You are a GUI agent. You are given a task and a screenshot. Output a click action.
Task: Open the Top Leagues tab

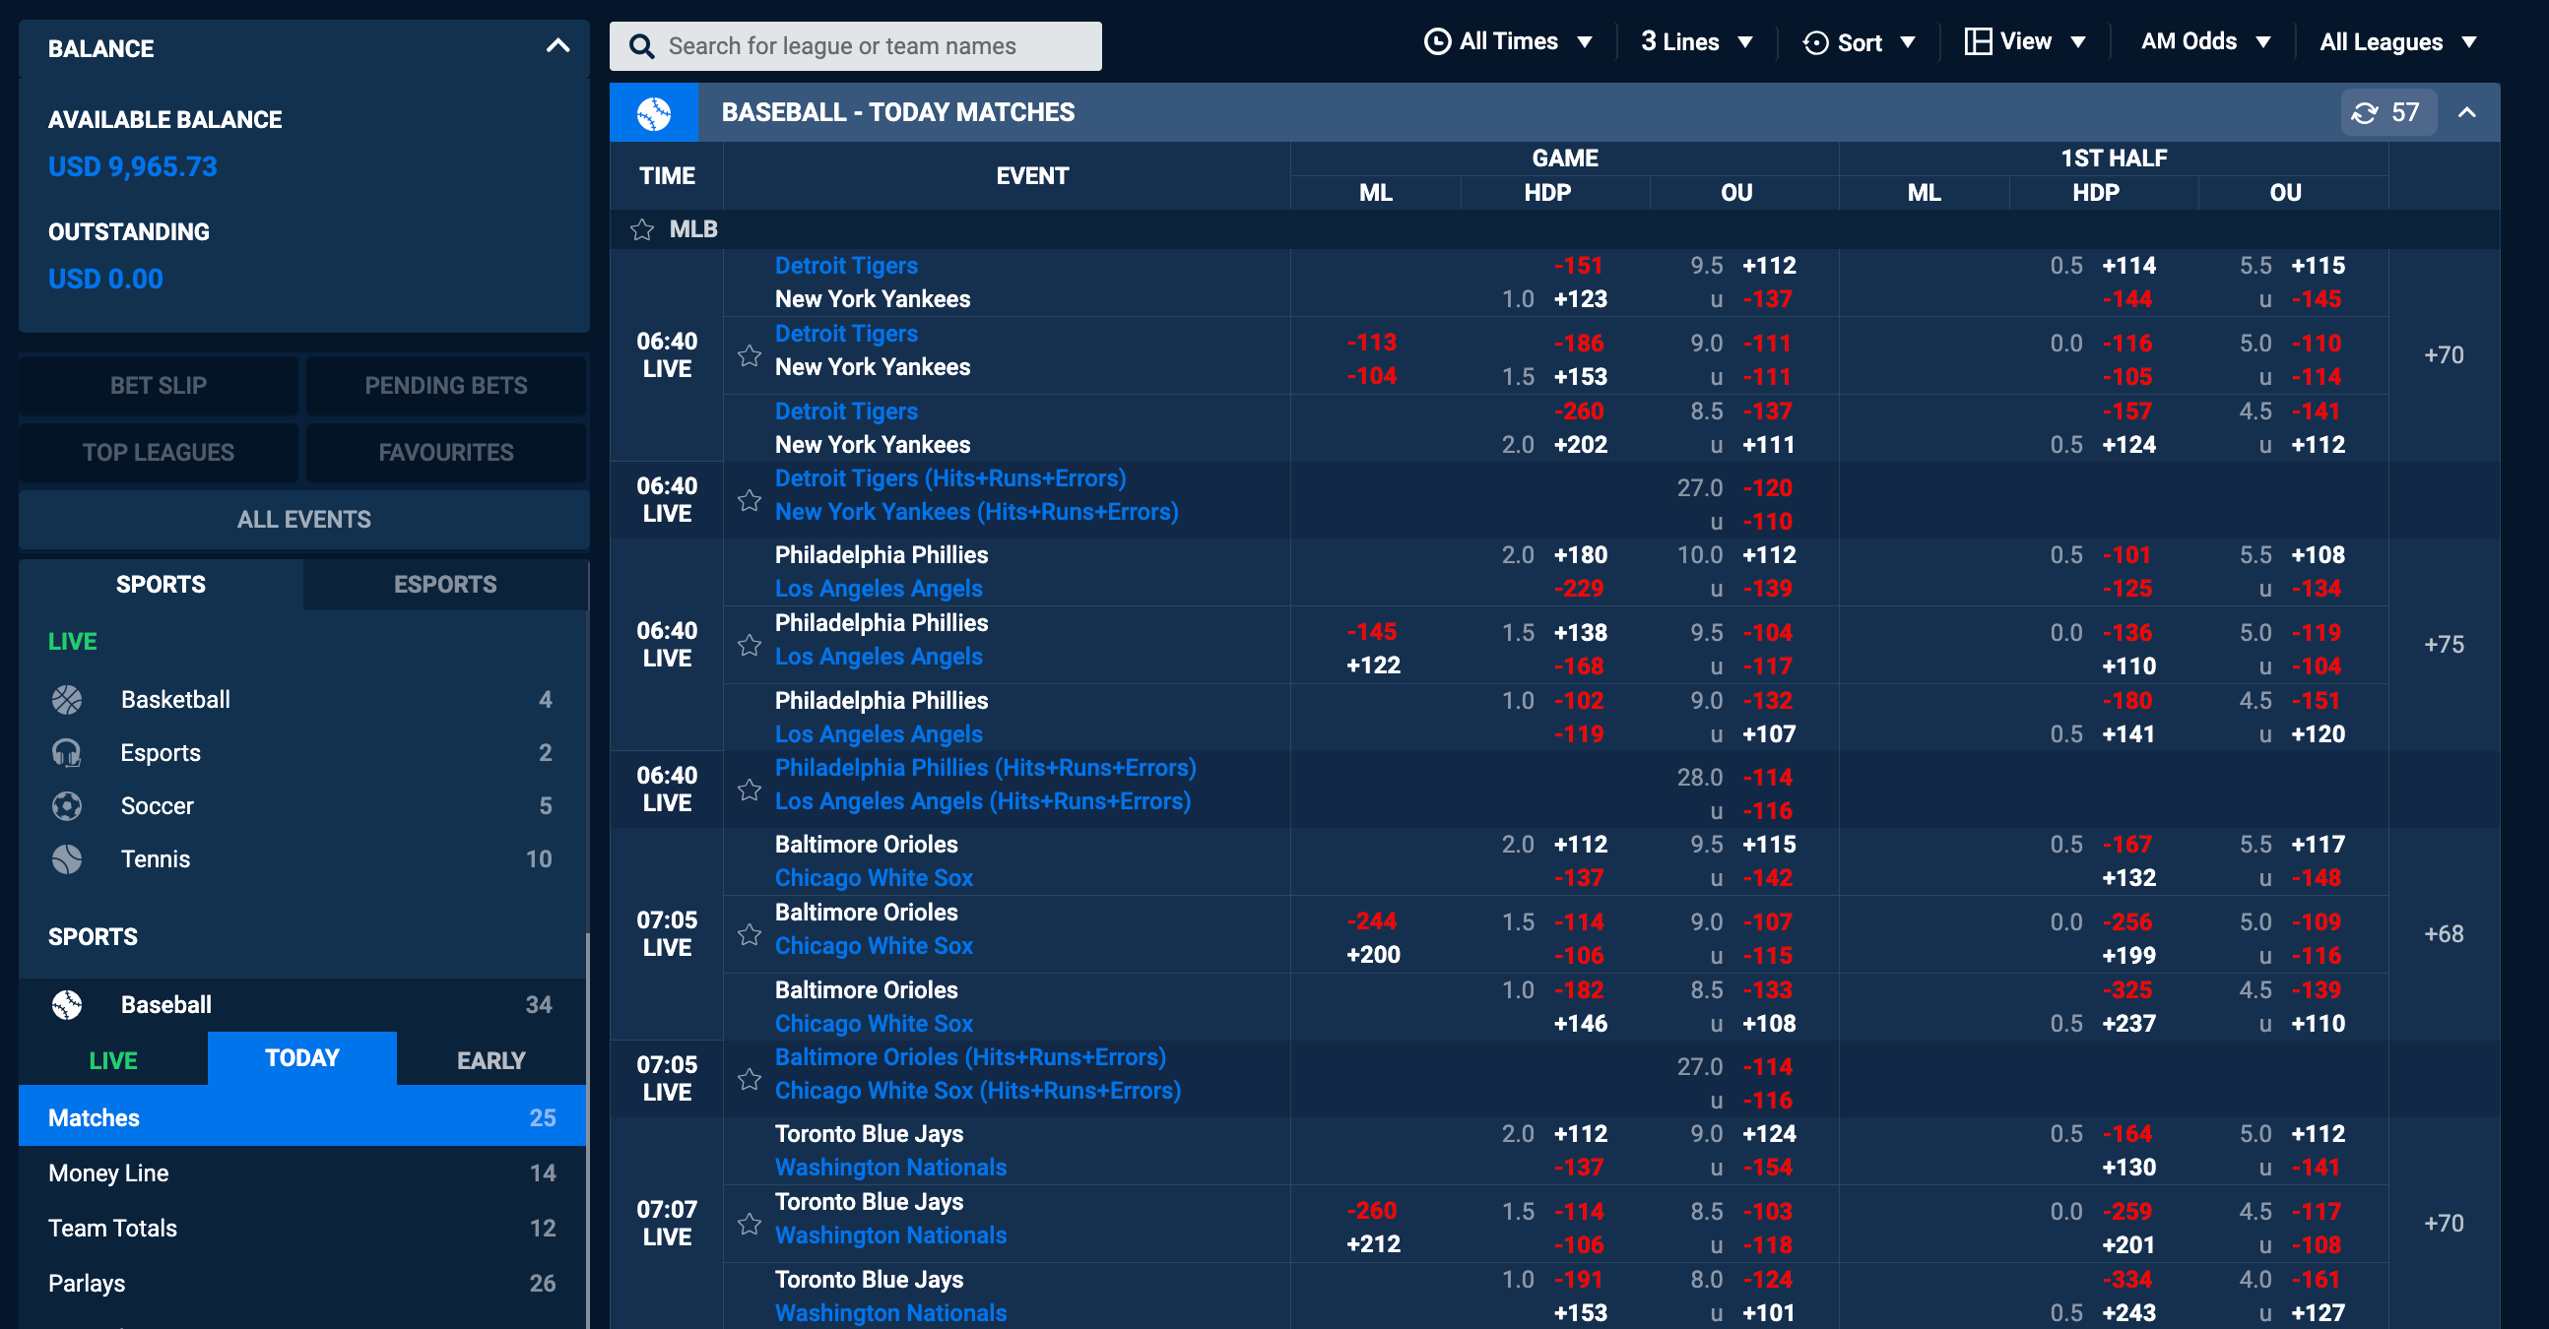[x=159, y=453]
